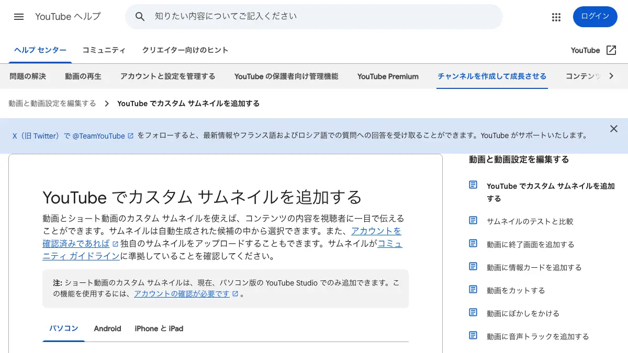Open sidebar article 動画に終了画面を追加する
This screenshot has width=628, height=353.
pos(531,244)
